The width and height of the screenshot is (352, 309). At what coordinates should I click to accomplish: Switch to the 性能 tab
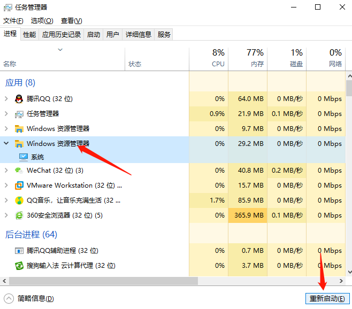[29, 35]
